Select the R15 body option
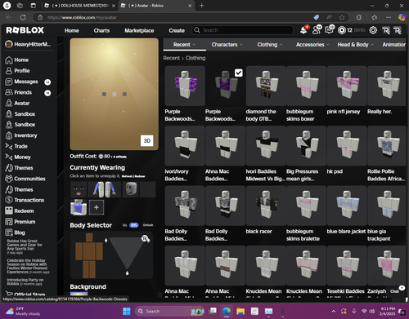Screen dimensions: 409x319 coord(134,225)
